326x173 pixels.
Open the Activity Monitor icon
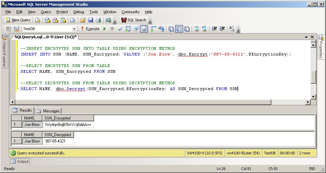[108, 20]
